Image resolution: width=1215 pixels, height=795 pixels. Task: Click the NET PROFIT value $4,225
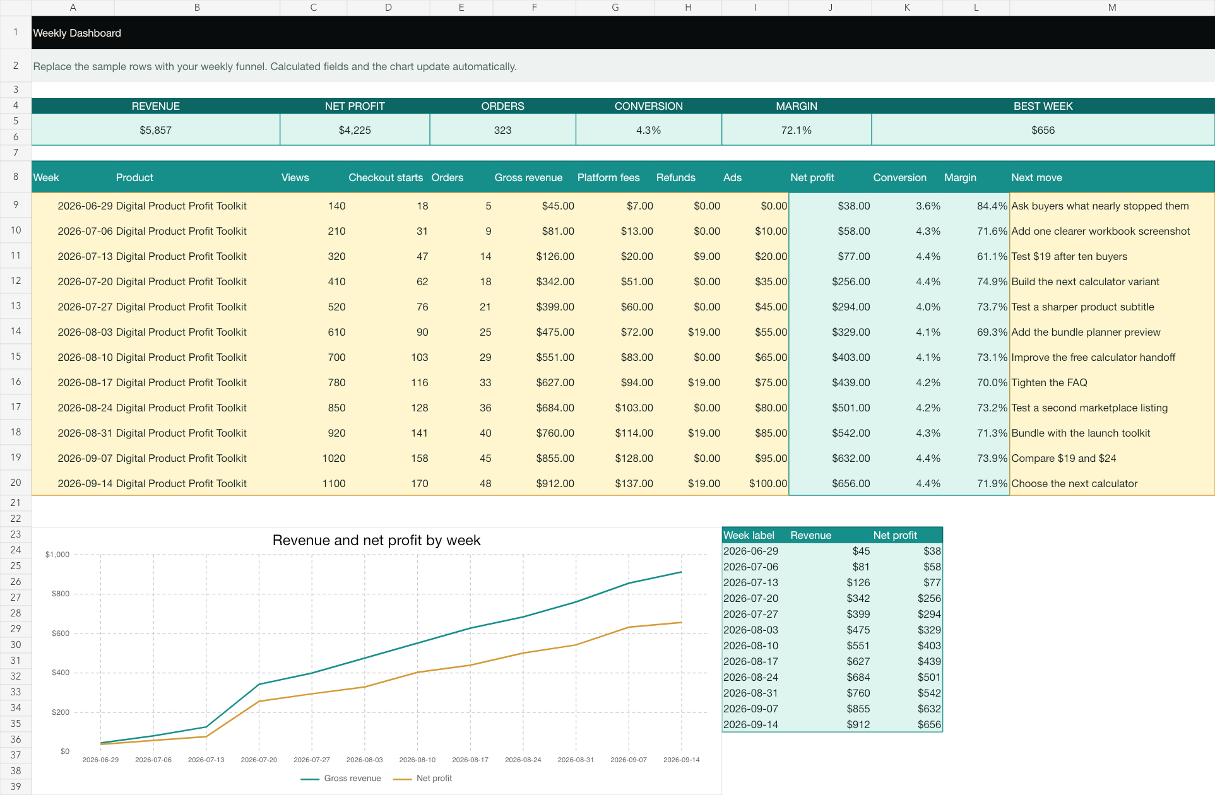pos(355,130)
